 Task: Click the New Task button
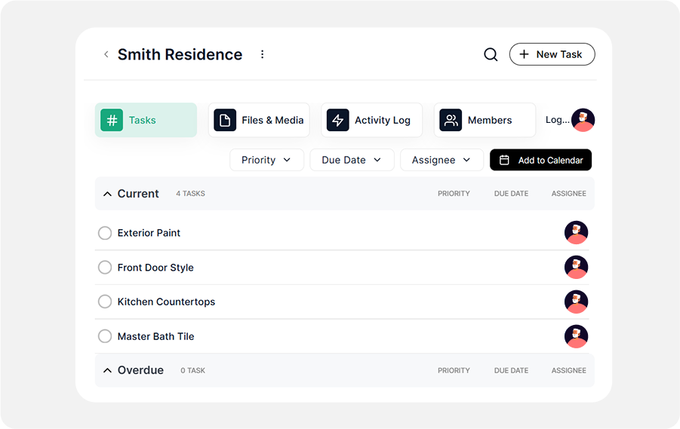point(552,54)
